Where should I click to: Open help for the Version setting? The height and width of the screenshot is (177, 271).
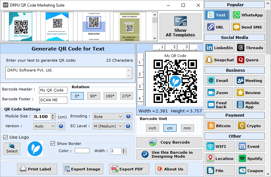[61, 126]
